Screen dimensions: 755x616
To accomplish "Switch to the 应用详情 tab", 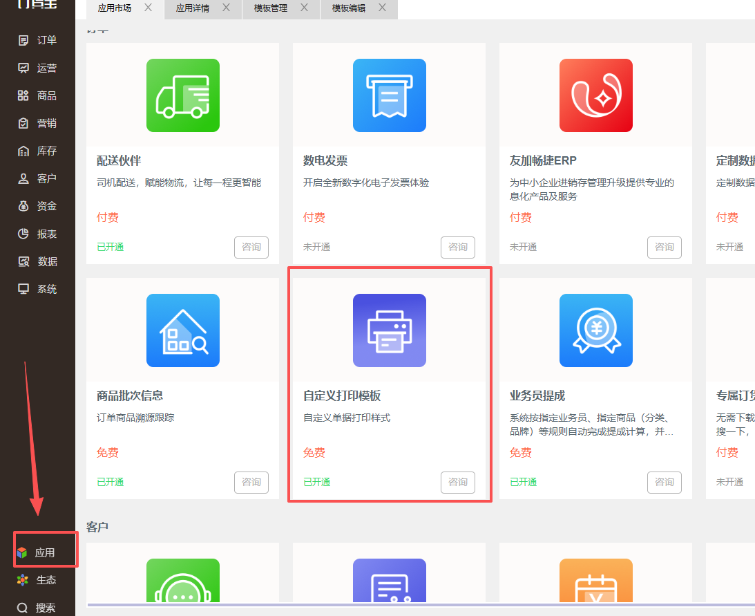I will point(193,8).
